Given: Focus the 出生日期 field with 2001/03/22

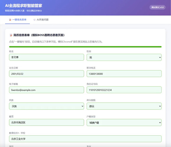Looking at the screenshot, I should 47,73.
